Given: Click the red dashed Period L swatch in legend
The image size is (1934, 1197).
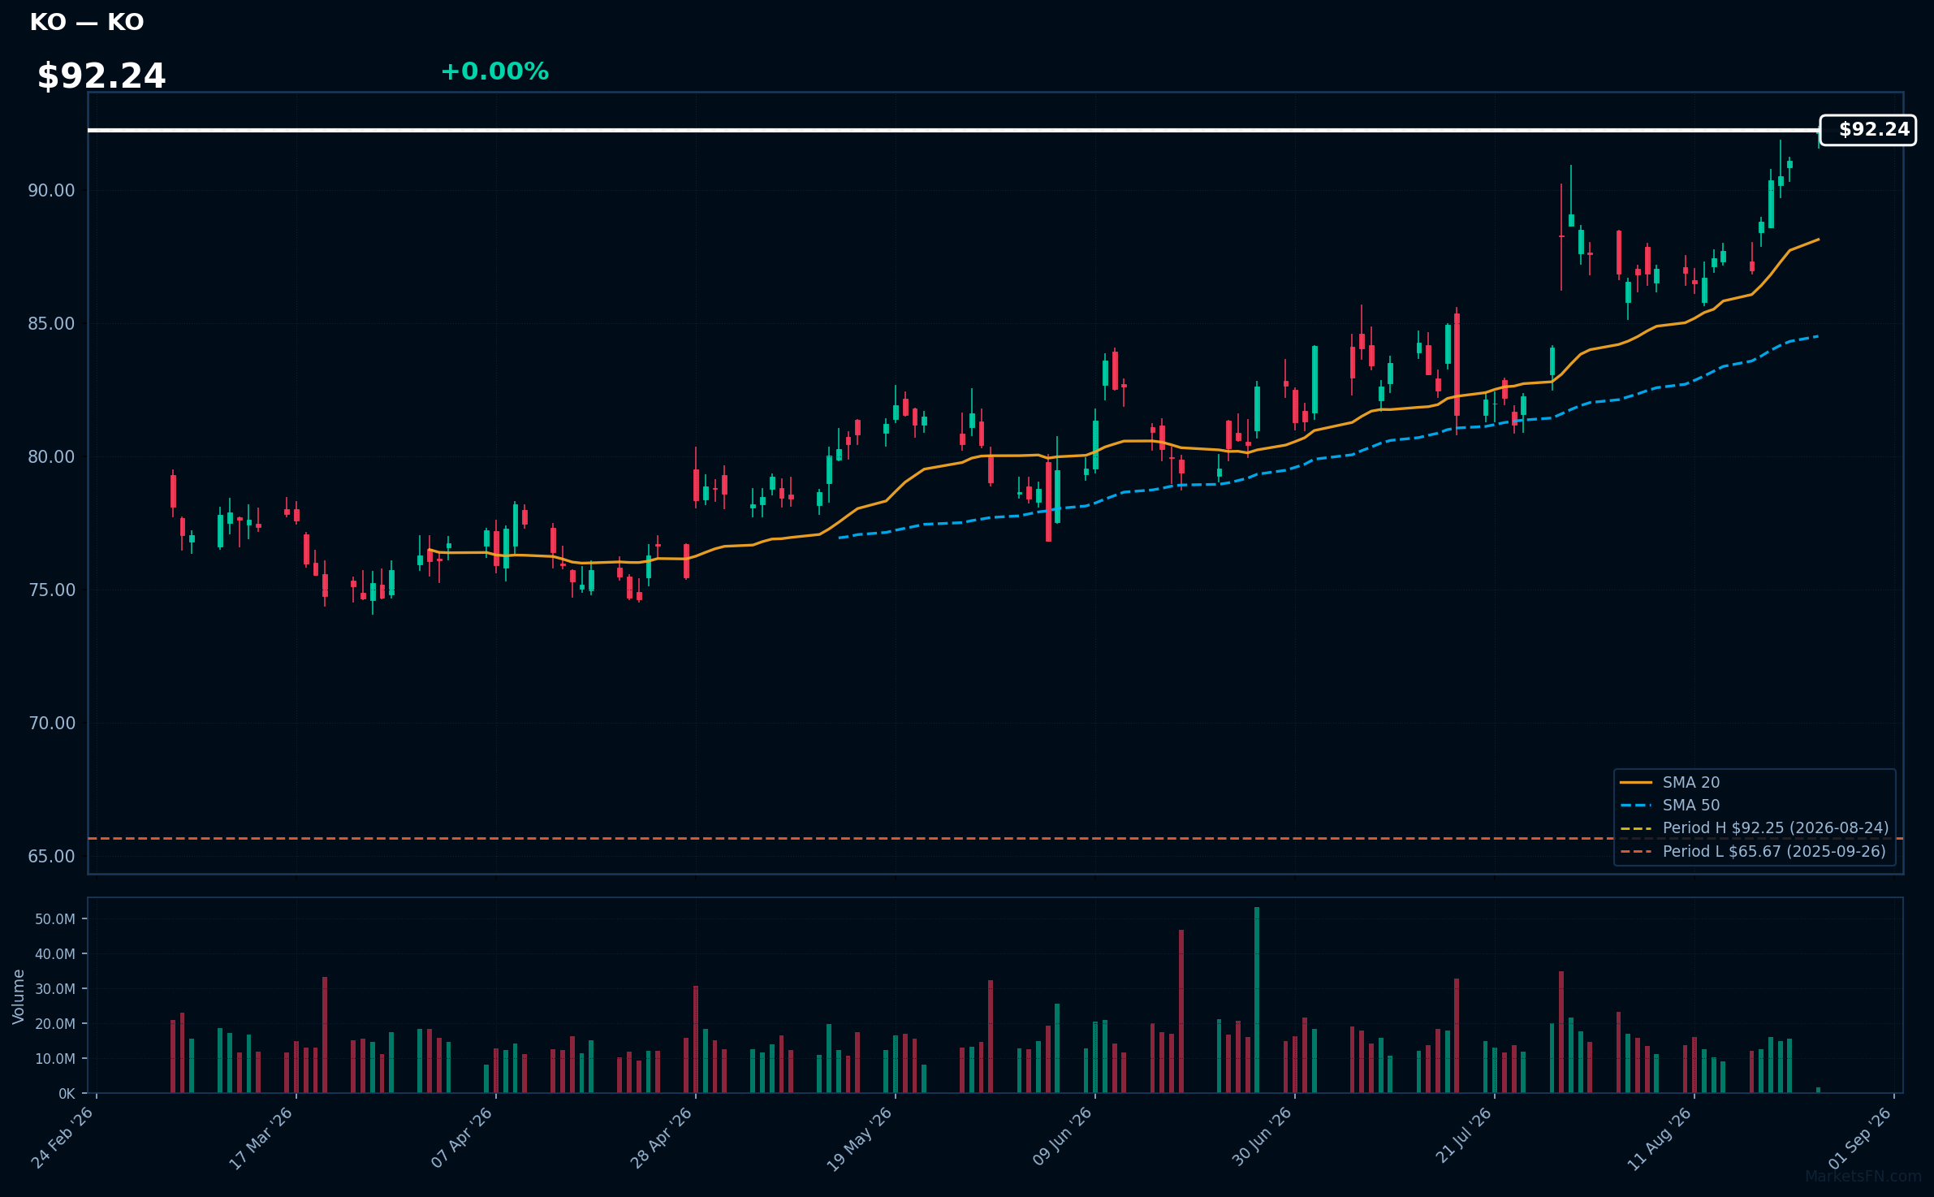Looking at the screenshot, I should pyautogui.click(x=1636, y=852).
